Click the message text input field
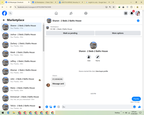144x115 pixels. [97, 107]
